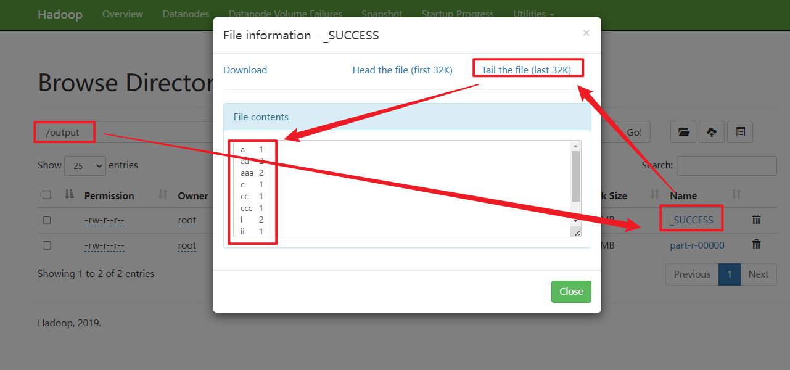Open the Overview tab in the navbar
The image size is (790, 370).
coord(123,14)
